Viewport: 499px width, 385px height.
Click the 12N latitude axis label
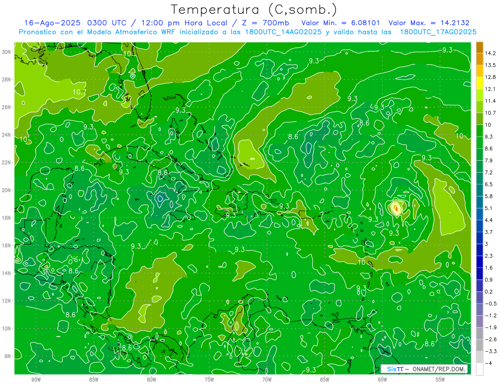click(x=7, y=301)
